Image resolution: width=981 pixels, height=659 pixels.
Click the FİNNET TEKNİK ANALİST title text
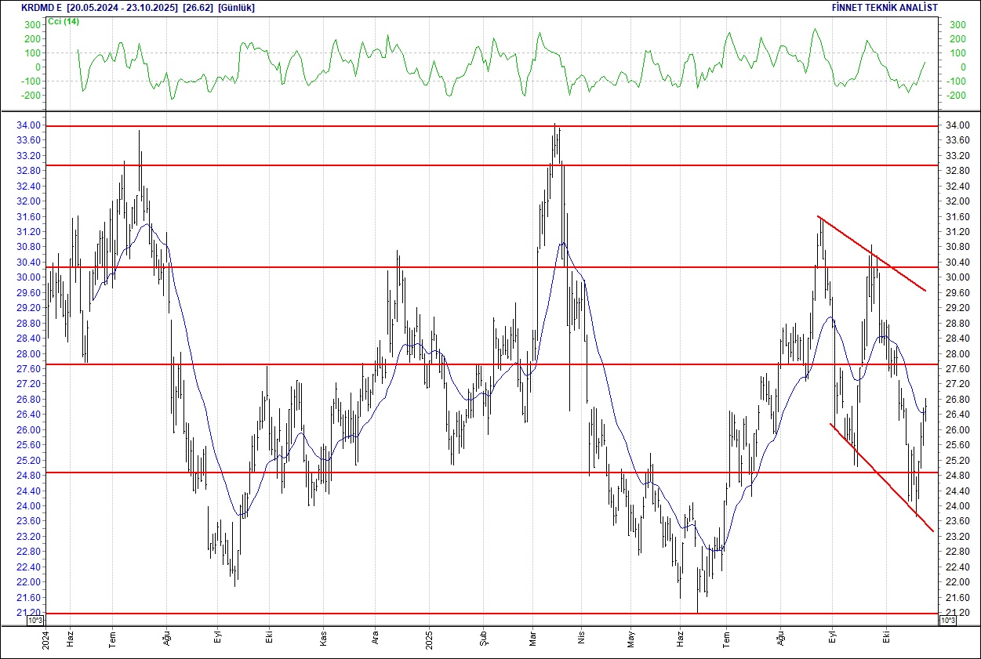click(x=885, y=8)
